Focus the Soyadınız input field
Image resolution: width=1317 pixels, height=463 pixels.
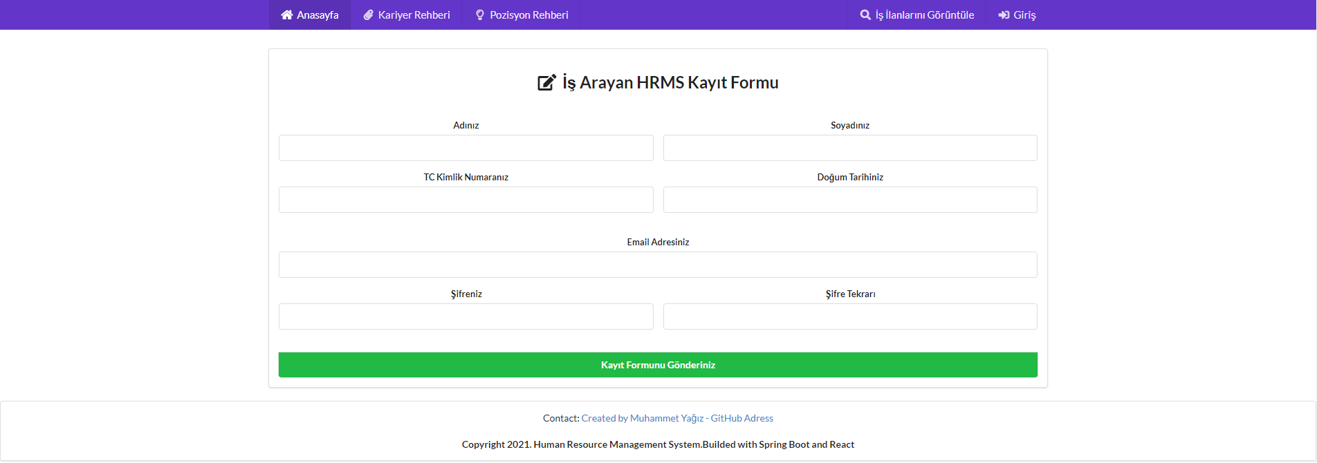[x=850, y=148]
